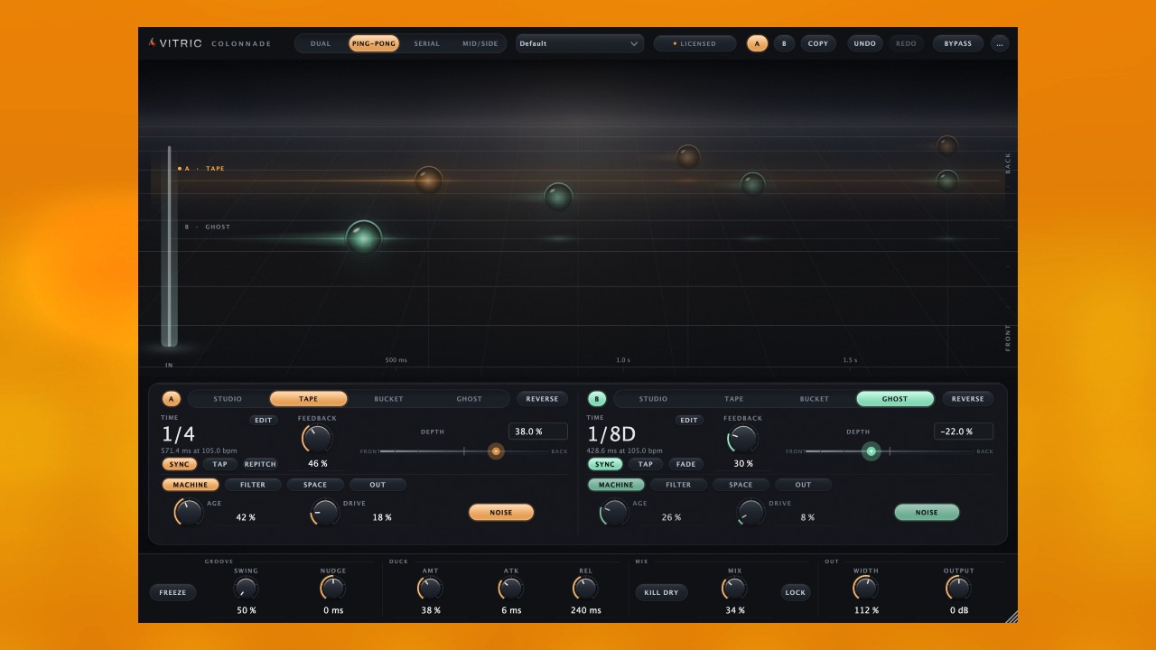Select the Studio model for delay A
This screenshot has height=650, width=1156.
point(228,399)
